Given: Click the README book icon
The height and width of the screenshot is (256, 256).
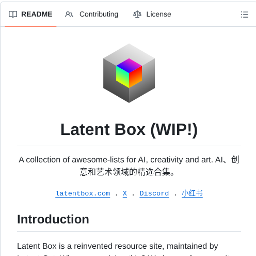Looking at the screenshot, I should [13, 14].
